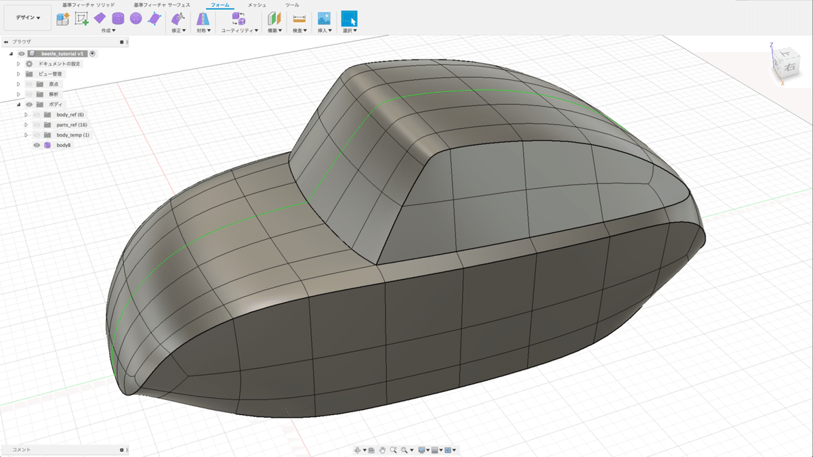Select the Face creation tool
Screen dimensions: 813x457
pyautogui.click(x=154, y=19)
